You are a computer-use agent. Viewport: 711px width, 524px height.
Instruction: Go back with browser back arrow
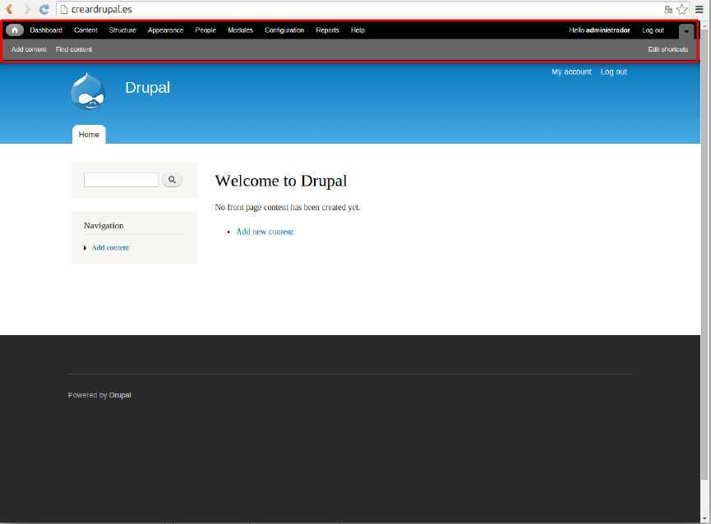point(9,9)
